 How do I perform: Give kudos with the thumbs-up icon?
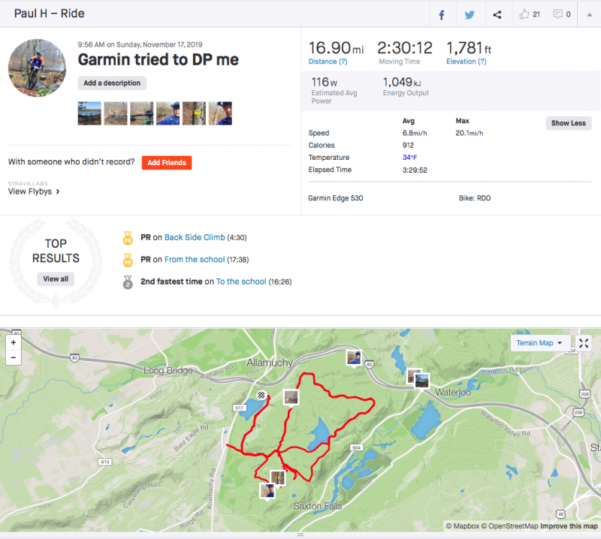[x=524, y=14]
